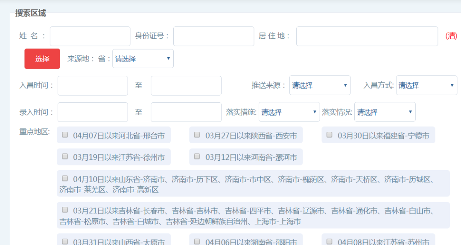Check the 河南省-漯河市 checkbox
461x246 pixels.
coord(197,156)
